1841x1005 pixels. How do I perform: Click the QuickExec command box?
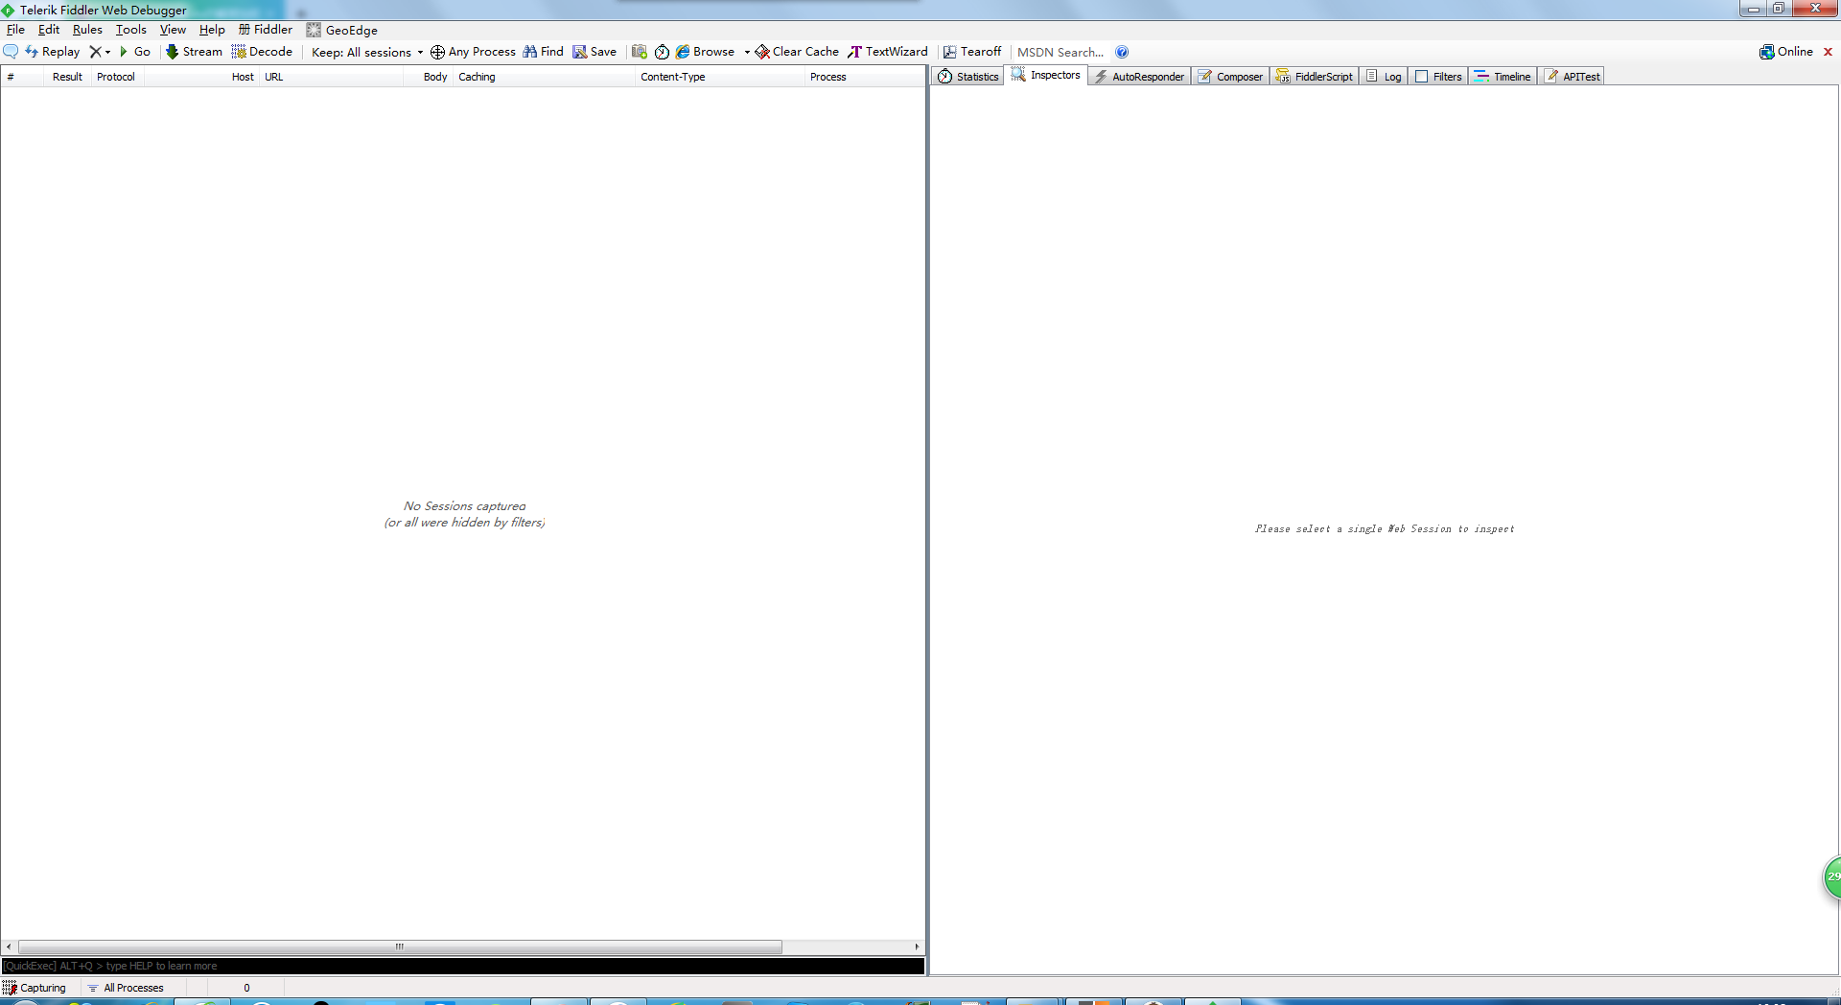pyautogui.click(x=463, y=966)
